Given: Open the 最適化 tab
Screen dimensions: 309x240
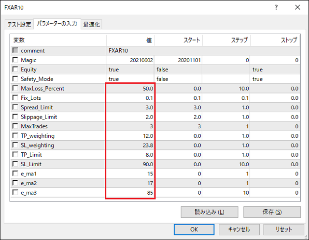Looking at the screenshot, I should pos(91,25).
